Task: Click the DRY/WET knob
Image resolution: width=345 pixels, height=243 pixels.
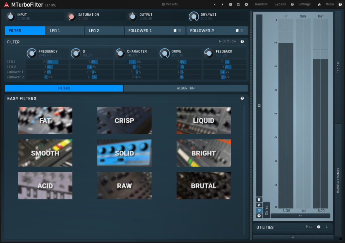Action: (x=194, y=16)
